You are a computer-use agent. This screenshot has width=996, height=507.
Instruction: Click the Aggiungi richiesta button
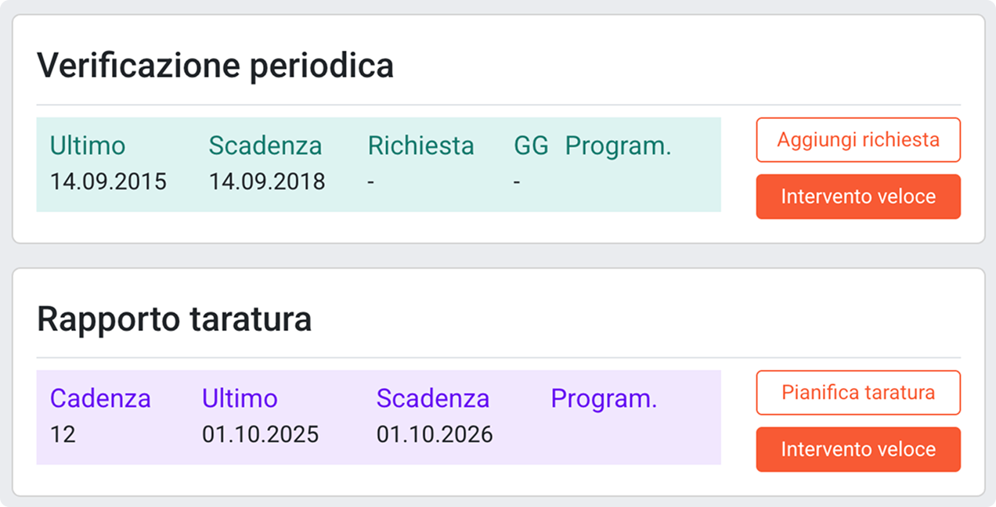click(857, 140)
